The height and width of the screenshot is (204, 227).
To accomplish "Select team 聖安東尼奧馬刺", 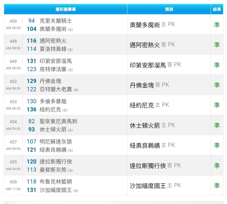I will 58,121.
